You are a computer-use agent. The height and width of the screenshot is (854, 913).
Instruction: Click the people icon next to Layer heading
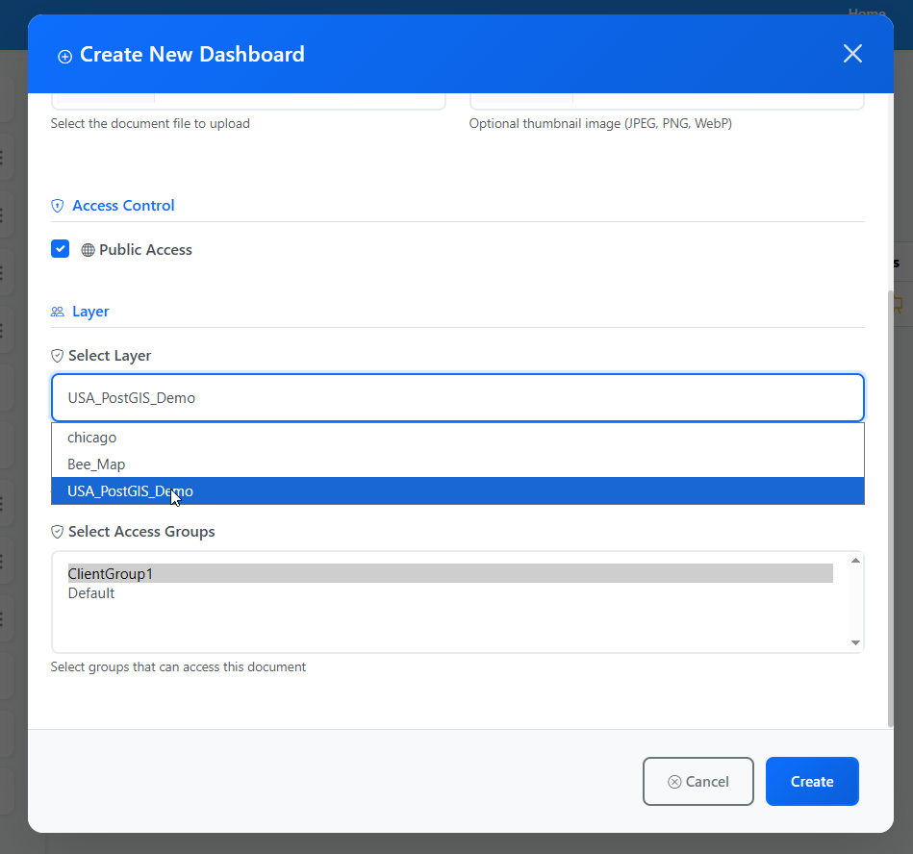tap(57, 312)
